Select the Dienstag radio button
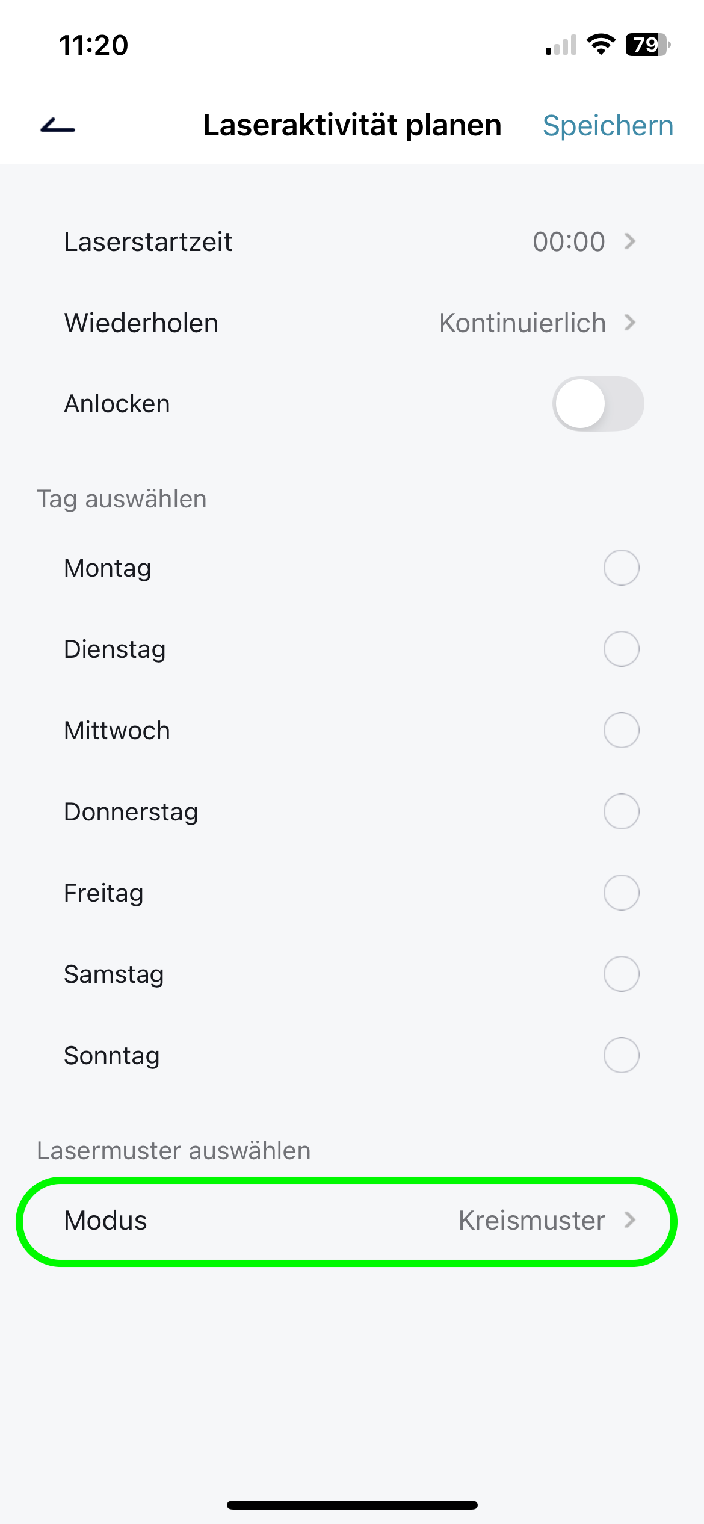 [x=621, y=649]
